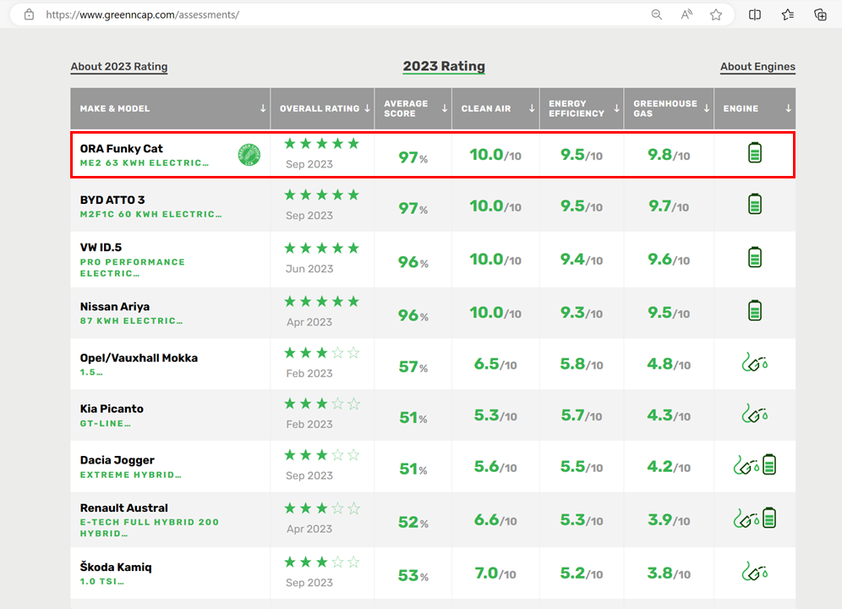
Task: Open the VW ID.5 model link
Action: (x=101, y=247)
